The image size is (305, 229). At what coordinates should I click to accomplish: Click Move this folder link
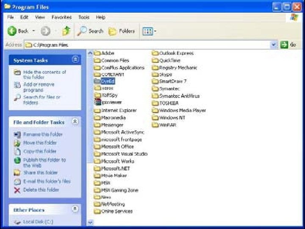[40, 143]
